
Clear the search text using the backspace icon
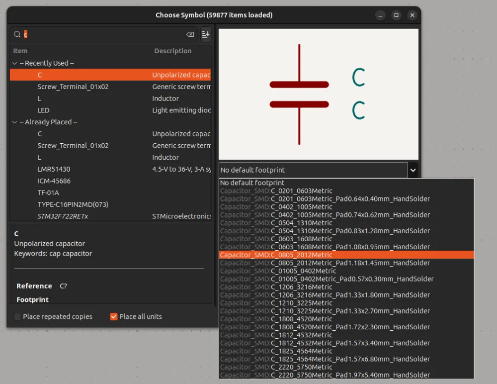pyautogui.click(x=189, y=34)
